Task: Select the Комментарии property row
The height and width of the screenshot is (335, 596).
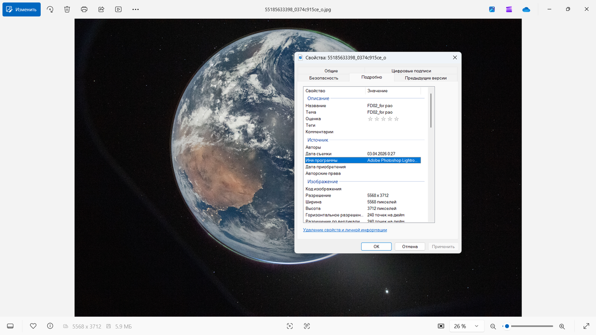Action: [x=363, y=132]
